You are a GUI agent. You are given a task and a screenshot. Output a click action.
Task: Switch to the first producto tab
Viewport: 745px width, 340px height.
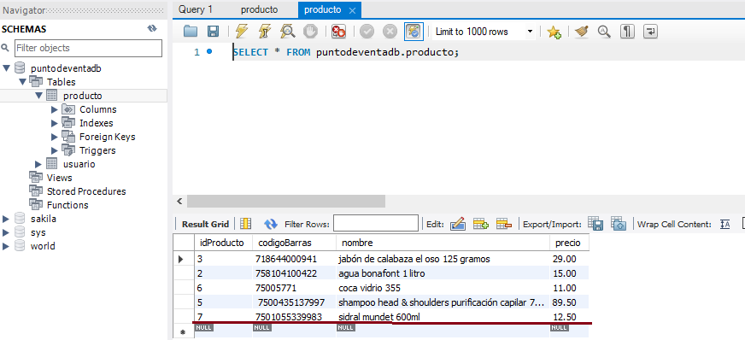tap(260, 9)
